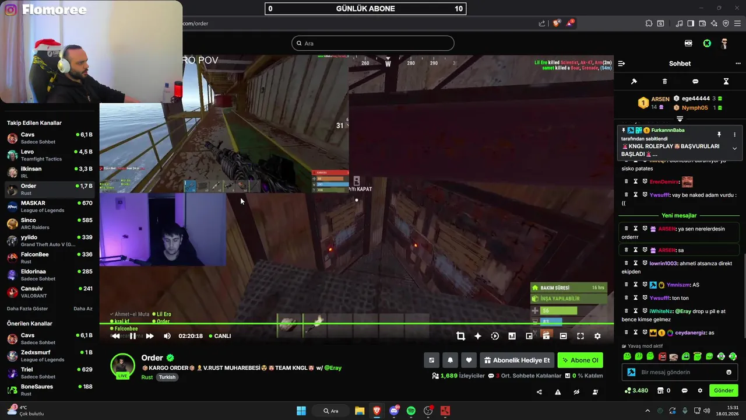
Task: Click the Turkish language tag
Action: point(167,377)
